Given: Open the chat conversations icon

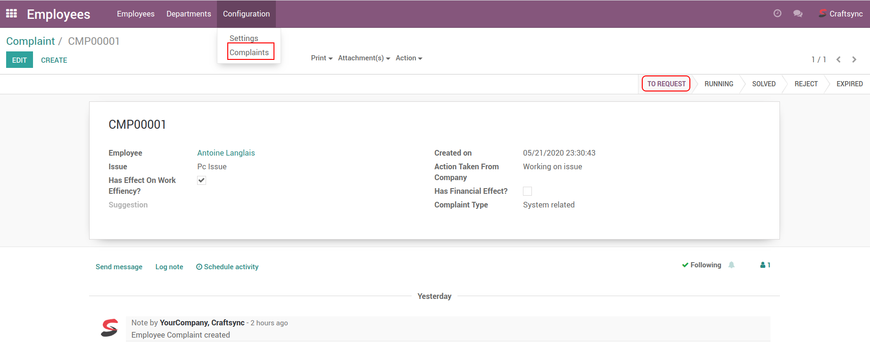Looking at the screenshot, I should (798, 14).
